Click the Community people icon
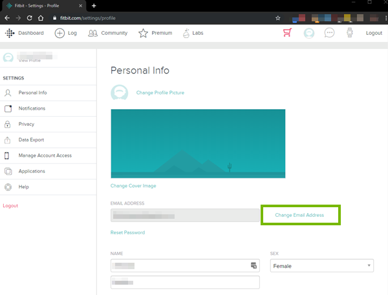 coord(92,33)
